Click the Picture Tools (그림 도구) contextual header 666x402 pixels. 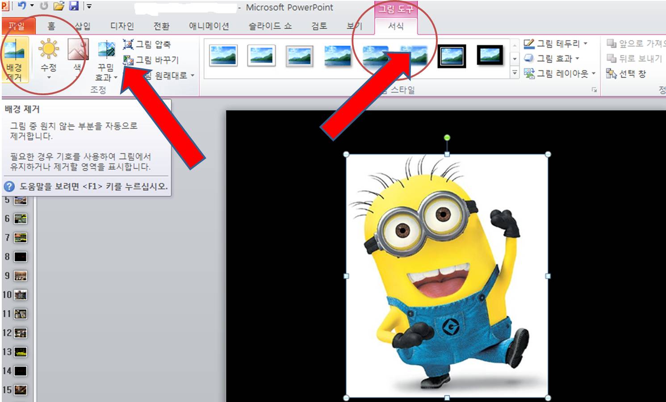[396, 9]
